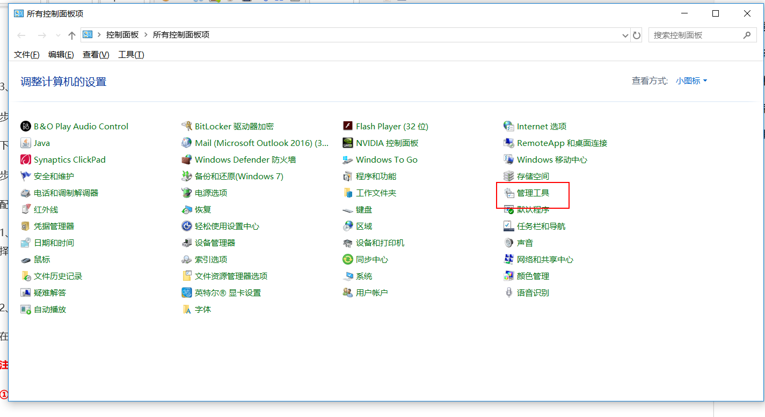The width and height of the screenshot is (765, 417).
Task: Expand chevron before 控制面板 in breadcrumb
Action: coord(99,35)
